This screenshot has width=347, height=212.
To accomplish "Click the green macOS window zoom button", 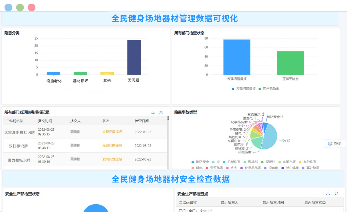I will pos(20,7).
